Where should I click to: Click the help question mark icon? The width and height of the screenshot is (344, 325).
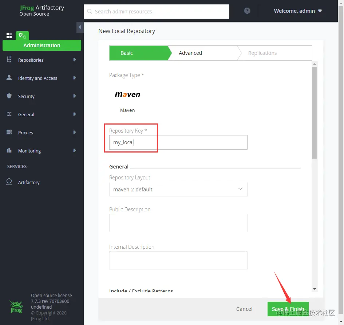point(247,11)
